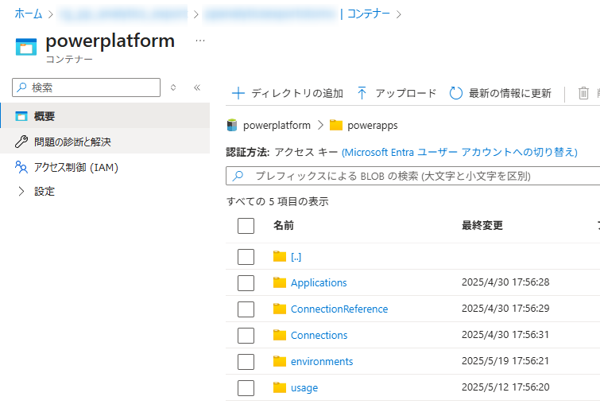Click the parent [..] folder icon
The image size is (600, 416).
point(280,256)
